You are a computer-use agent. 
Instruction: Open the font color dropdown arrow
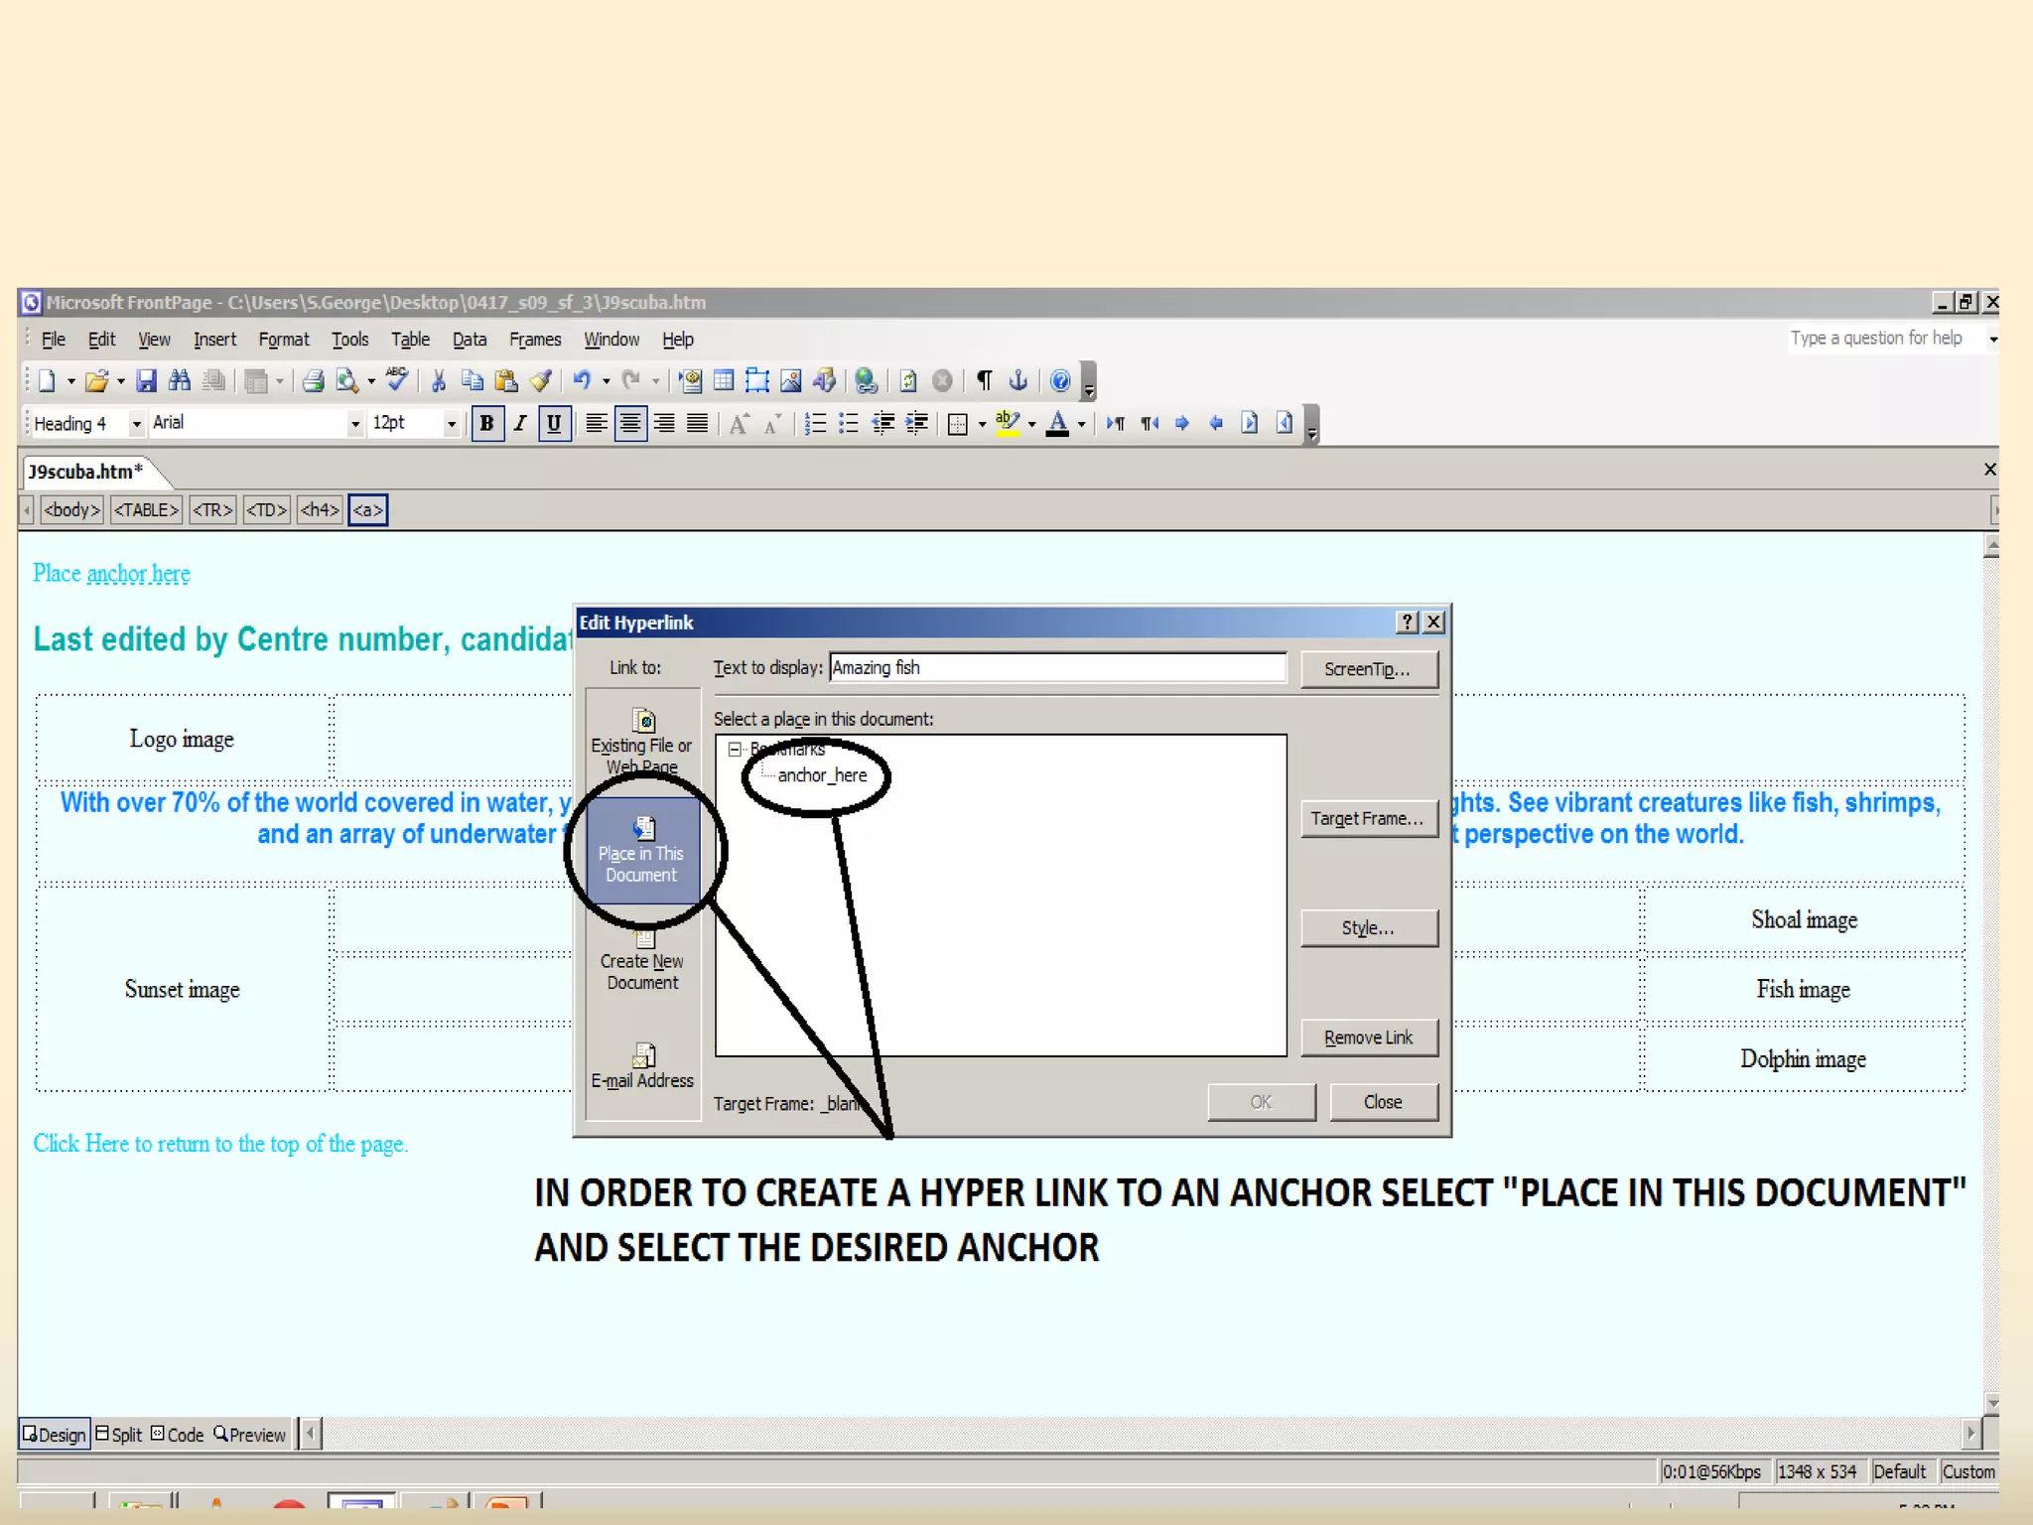1082,424
